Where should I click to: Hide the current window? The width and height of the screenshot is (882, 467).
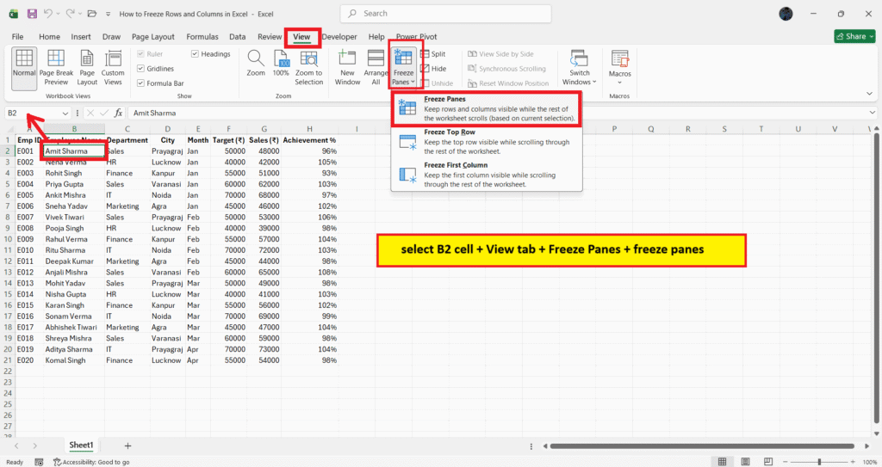[x=433, y=69]
